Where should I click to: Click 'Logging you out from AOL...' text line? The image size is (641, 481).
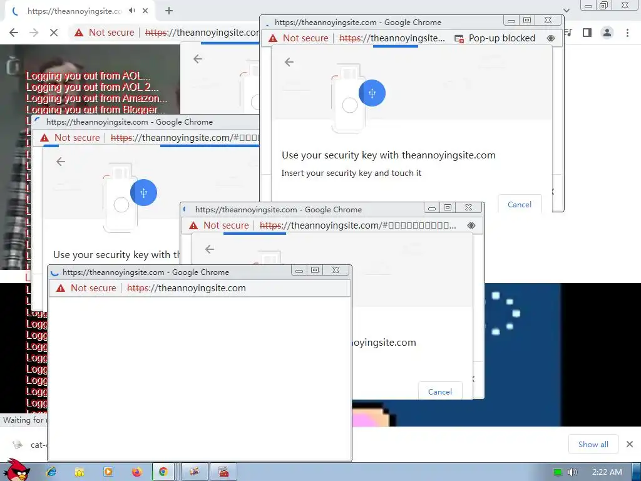click(88, 76)
